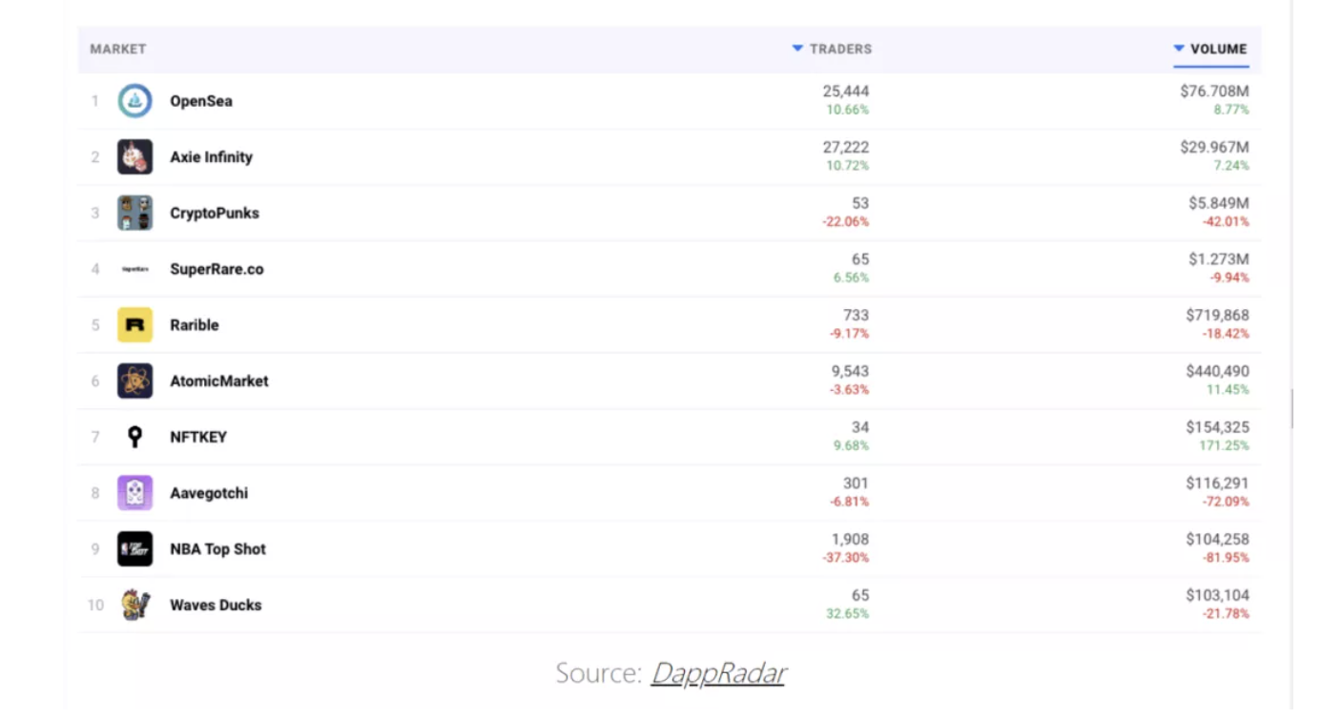Click the NBA Top Shot logo icon
The height and width of the screenshot is (719, 1322).
(x=134, y=549)
